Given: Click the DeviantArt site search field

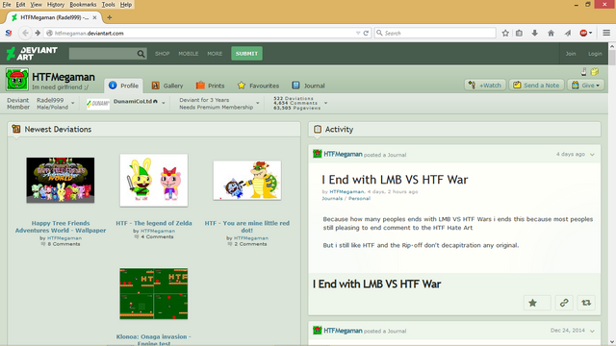Looking at the screenshot, I should coord(103,54).
